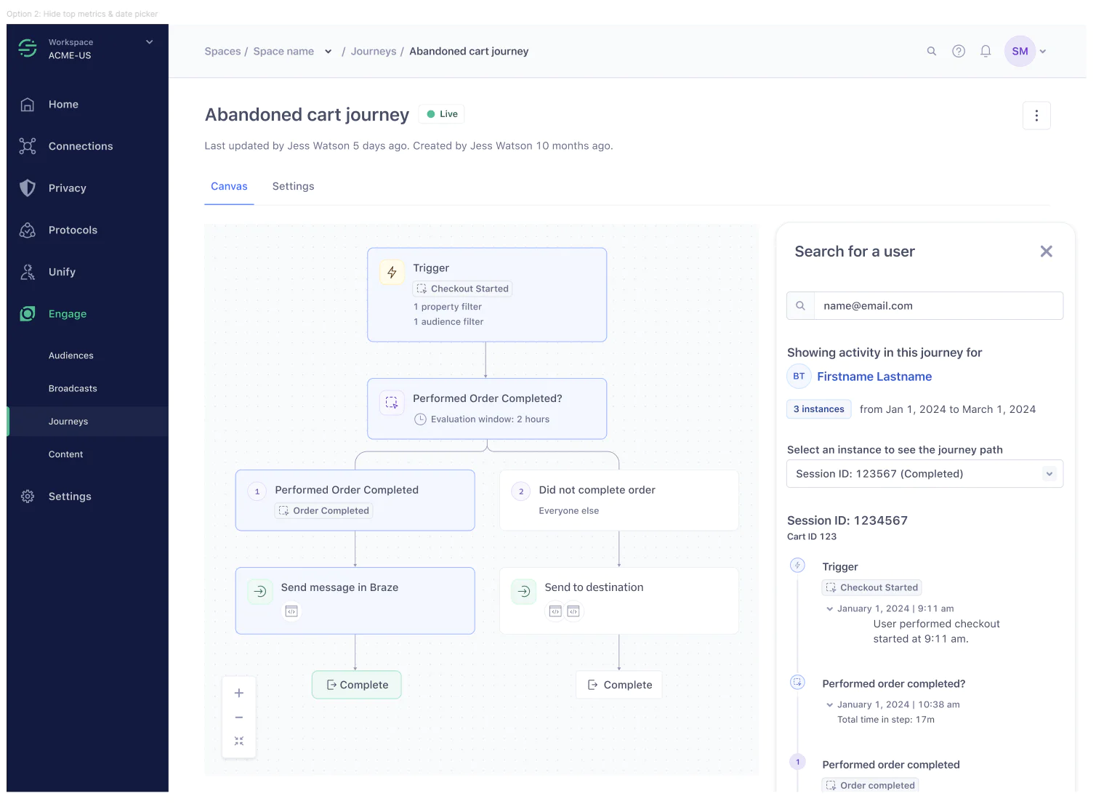Open the Session ID instance dropdown
Viewport: 1096px width, 804px height.
[924, 474]
